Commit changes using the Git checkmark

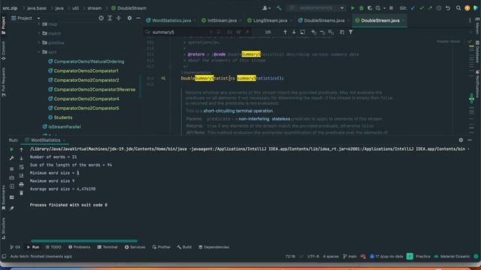point(422,8)
